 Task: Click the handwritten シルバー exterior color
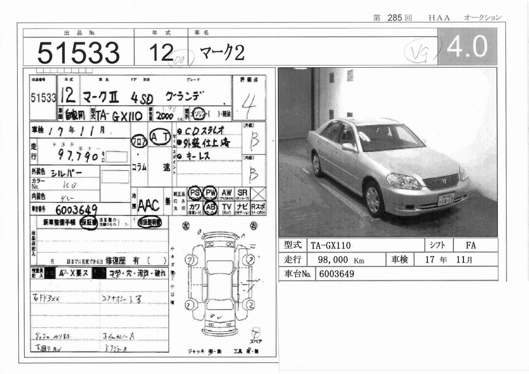click(x=66, y=173)
